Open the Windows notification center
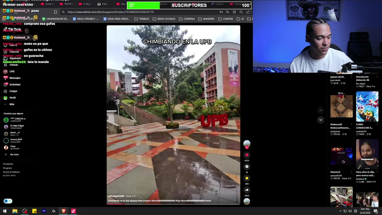The width and height of the screenshot is (382, 215). 376,211
